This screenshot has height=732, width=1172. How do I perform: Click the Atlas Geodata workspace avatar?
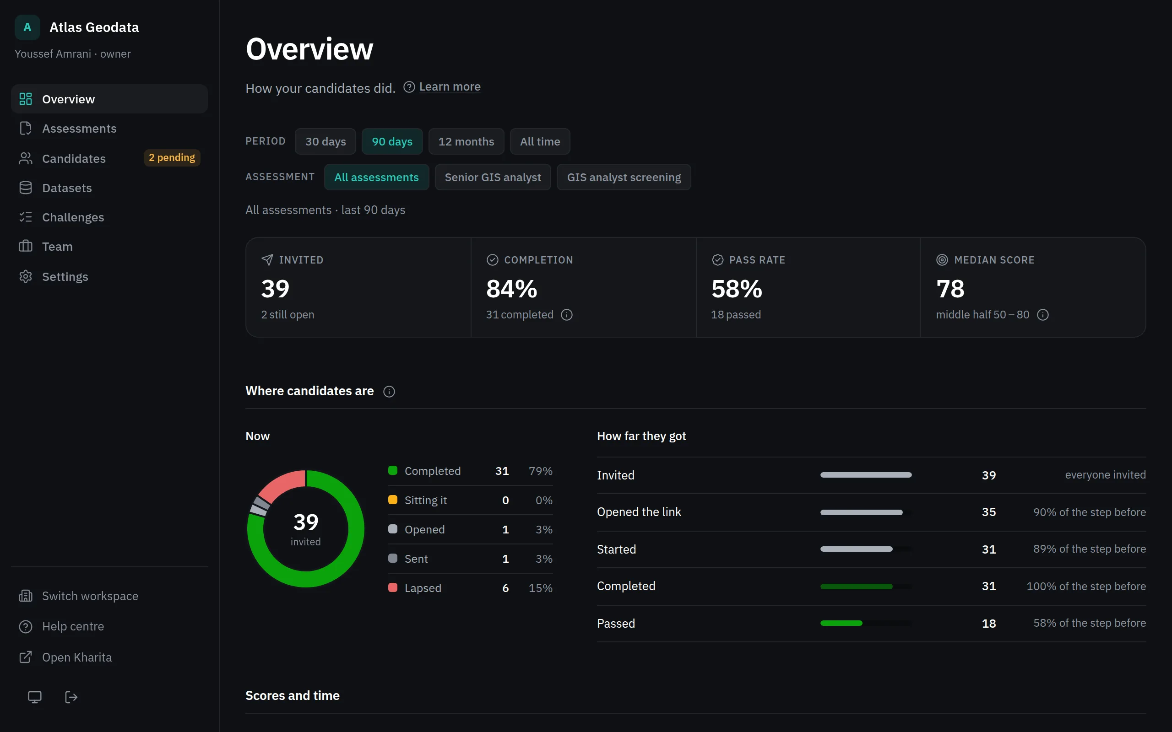pos(27,27)
